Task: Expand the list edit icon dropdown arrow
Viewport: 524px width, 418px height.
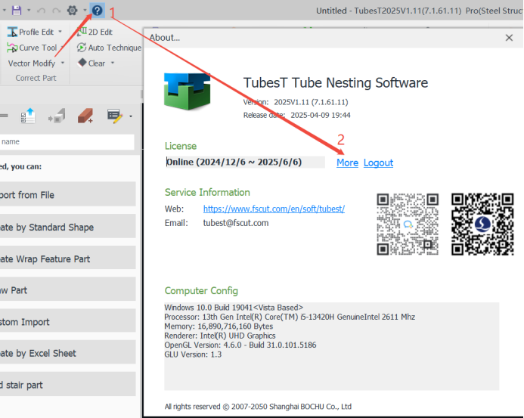Action: click(131, 116)
